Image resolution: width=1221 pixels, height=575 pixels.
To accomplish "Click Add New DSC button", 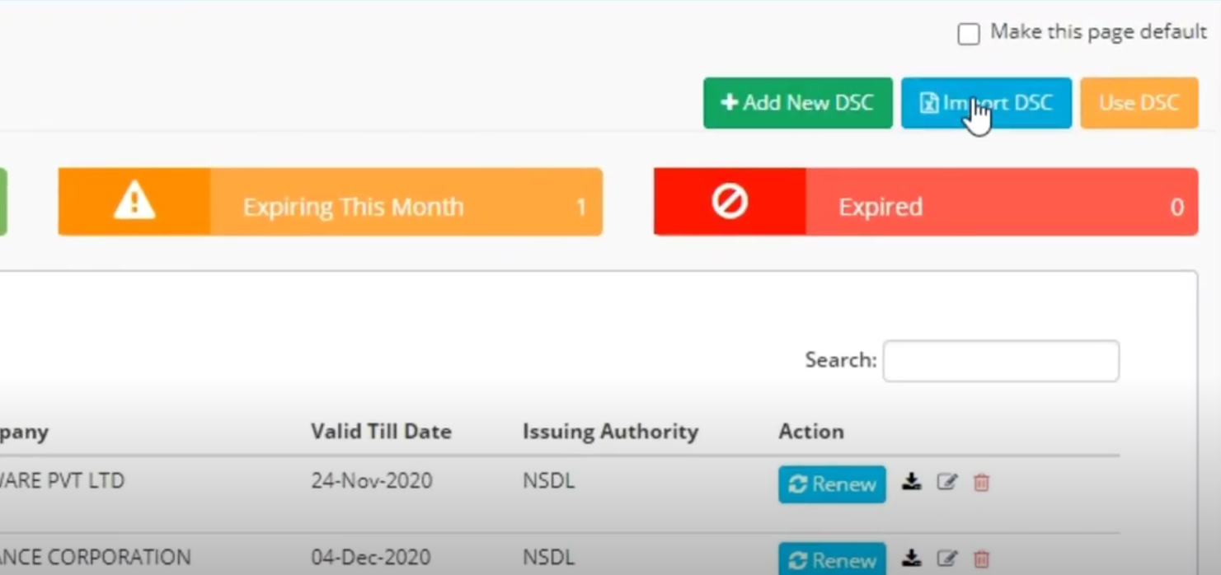I will (x=798, y=103).
